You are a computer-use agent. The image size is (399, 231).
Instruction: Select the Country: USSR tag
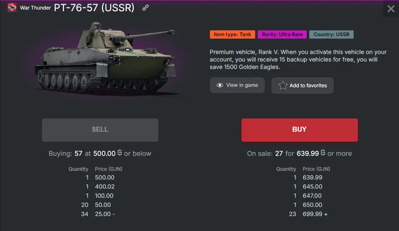[331, 34]
